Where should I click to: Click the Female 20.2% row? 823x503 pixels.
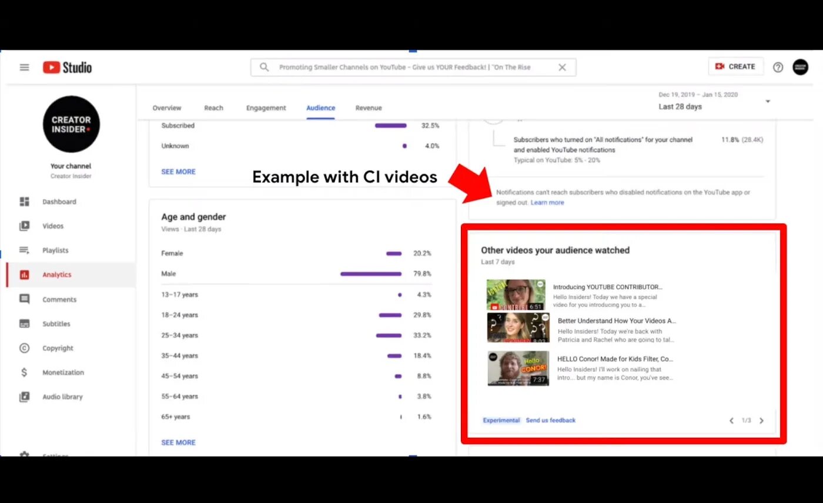tap(296, 253)
